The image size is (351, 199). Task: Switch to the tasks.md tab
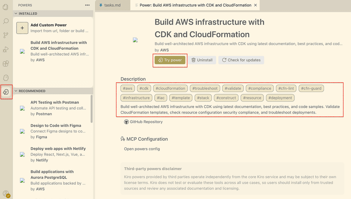(112, 5)
